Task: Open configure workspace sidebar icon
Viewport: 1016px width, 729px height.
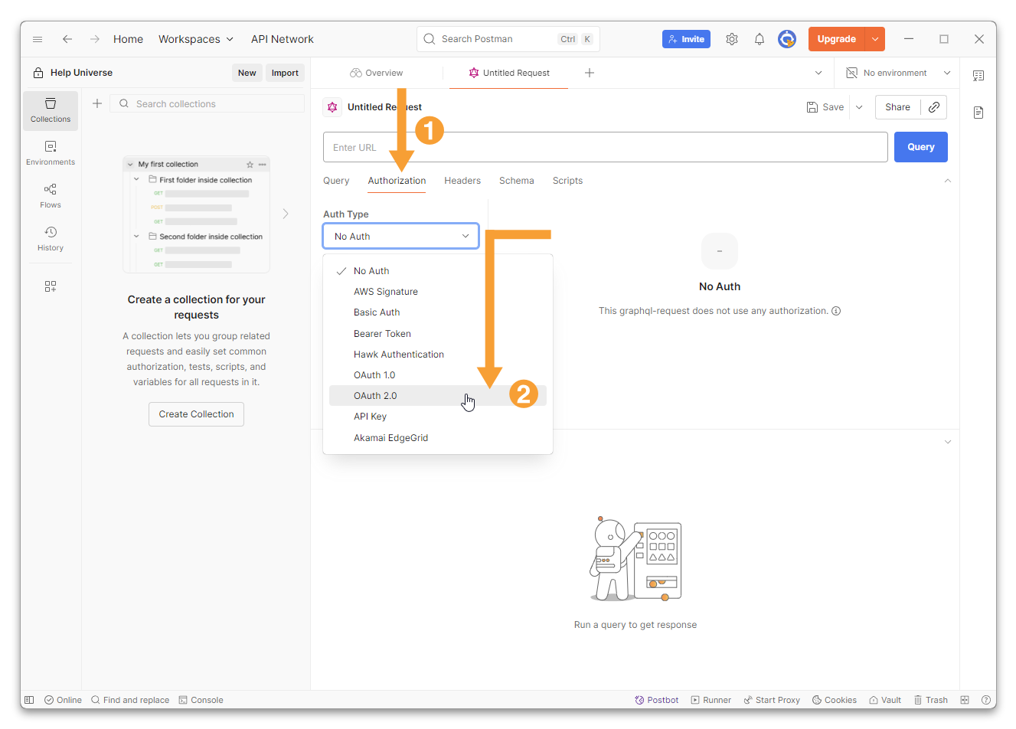Action: pos(51,286)
